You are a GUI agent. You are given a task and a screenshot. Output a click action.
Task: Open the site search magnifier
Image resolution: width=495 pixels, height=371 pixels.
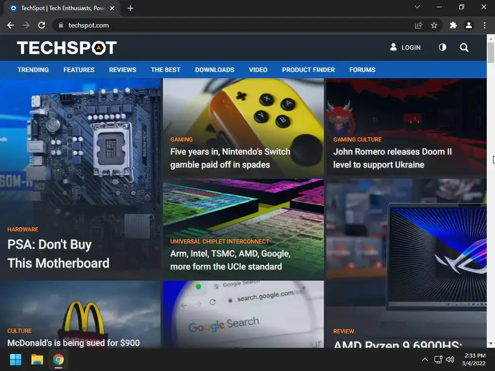pyautogui.click(x=464, y=48)
